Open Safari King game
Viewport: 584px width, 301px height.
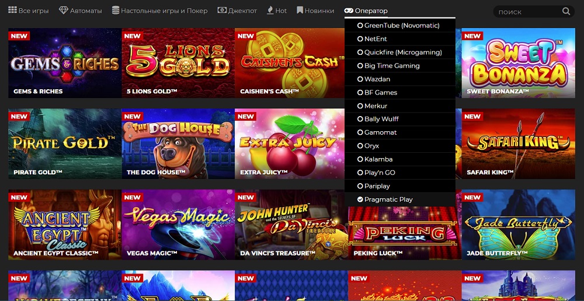click(519, 143)
